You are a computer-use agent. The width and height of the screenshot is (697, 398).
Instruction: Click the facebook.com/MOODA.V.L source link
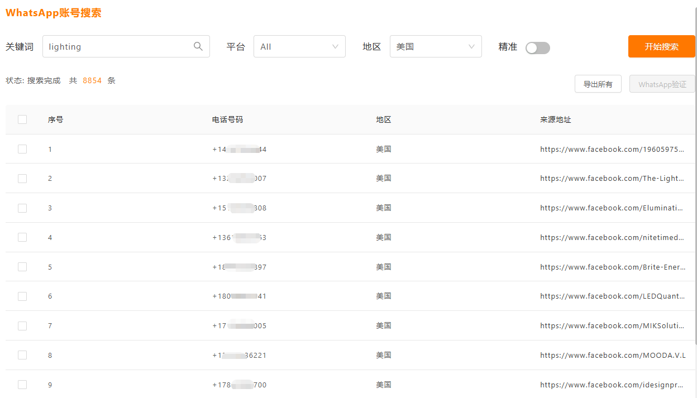613,355
